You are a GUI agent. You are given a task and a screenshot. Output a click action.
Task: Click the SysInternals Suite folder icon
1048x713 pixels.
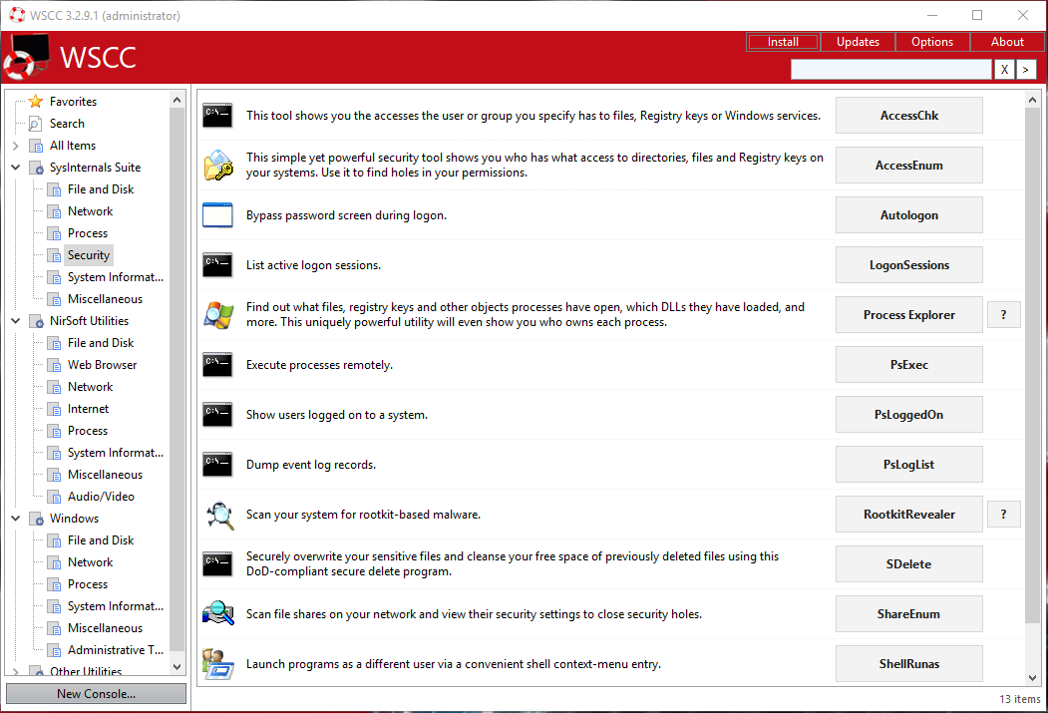pyautogui.click(x=37, y=168)
